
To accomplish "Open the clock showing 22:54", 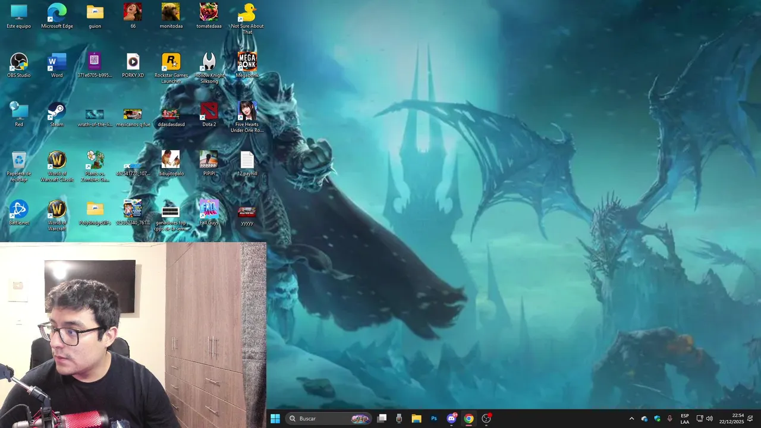I will click(731, 418).
